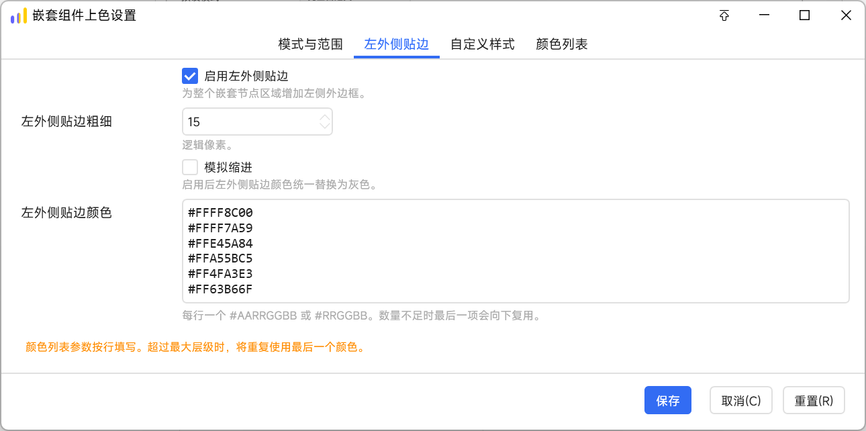Select the 颜色列表 tab
The width and height of the screenshot is (866, 431).
click(562, 44)
